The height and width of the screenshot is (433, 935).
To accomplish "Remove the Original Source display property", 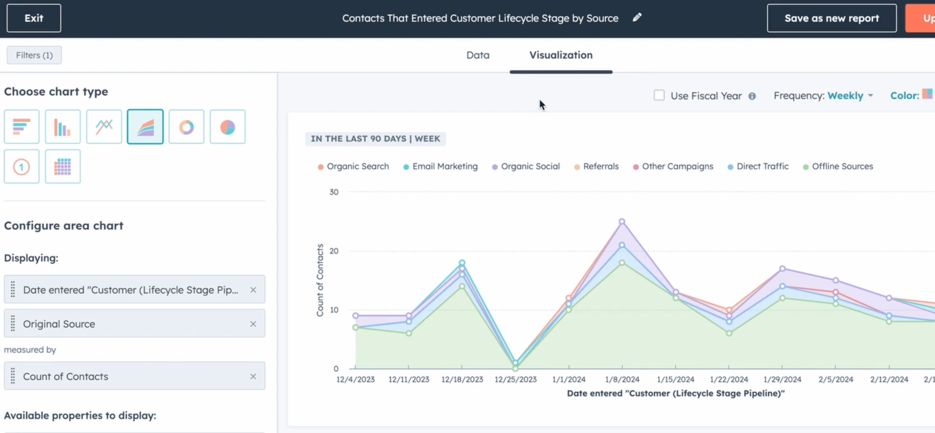I will (x=254, y=324).
